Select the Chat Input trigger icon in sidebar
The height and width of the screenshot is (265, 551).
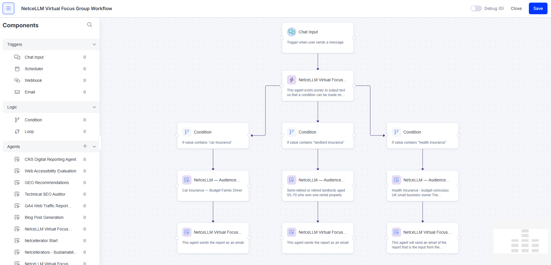tap(17, 57)
